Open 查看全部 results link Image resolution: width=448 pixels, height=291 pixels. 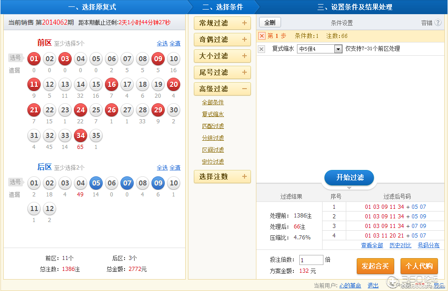(372, 245)
